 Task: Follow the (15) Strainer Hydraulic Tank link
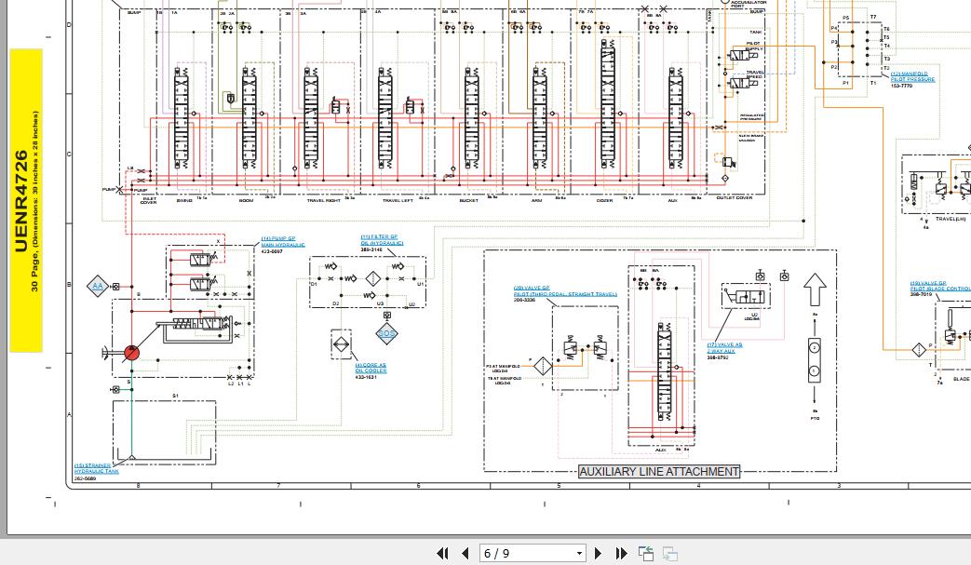[97, 468]
